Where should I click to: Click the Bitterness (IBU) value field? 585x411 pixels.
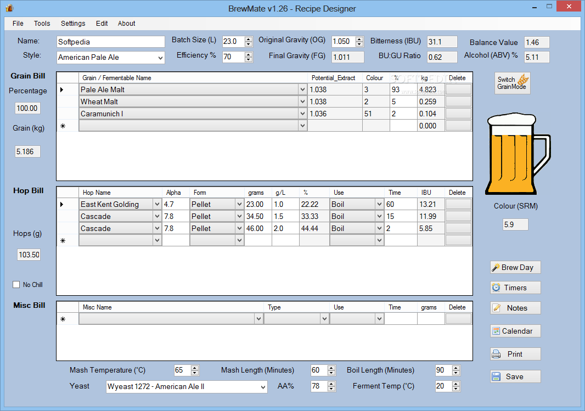442,42
